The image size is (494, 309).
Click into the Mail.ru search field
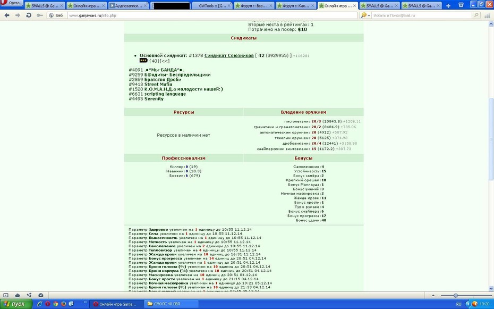422,15
